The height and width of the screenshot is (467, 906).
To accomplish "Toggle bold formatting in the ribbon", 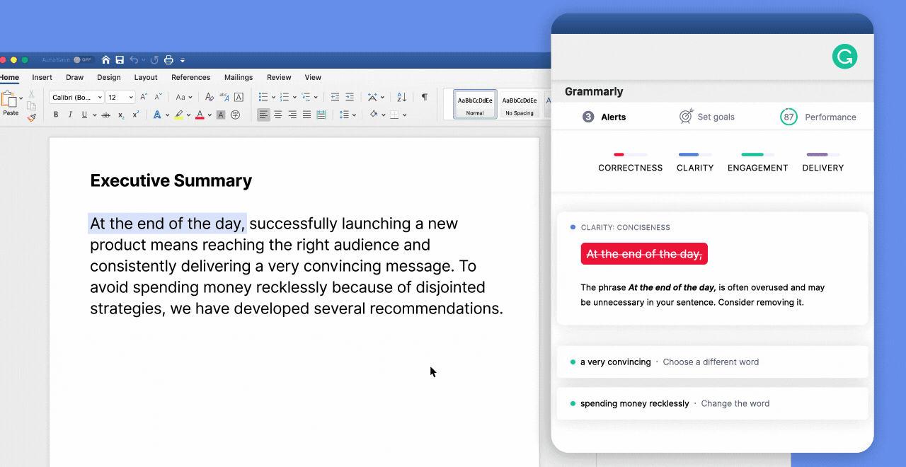I will (57, 114).
